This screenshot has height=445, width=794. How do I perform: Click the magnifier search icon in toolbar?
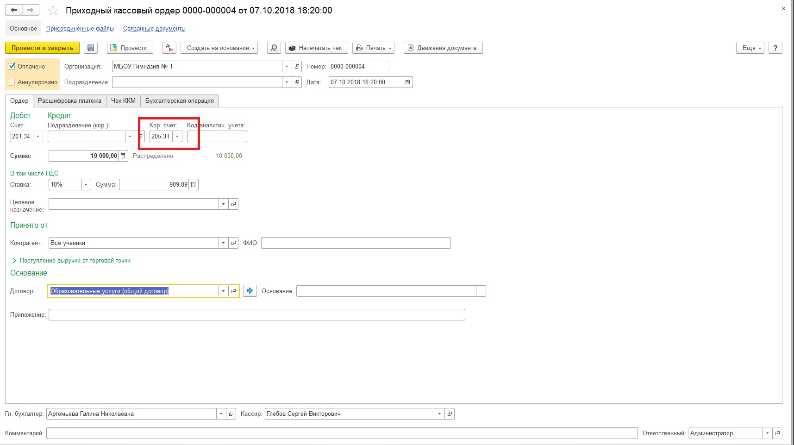point(274,48)
